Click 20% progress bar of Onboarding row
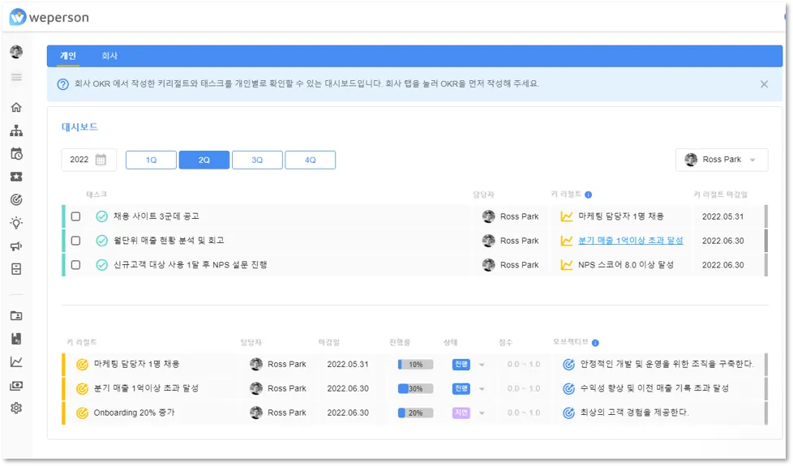 click(x=416, y=413)
